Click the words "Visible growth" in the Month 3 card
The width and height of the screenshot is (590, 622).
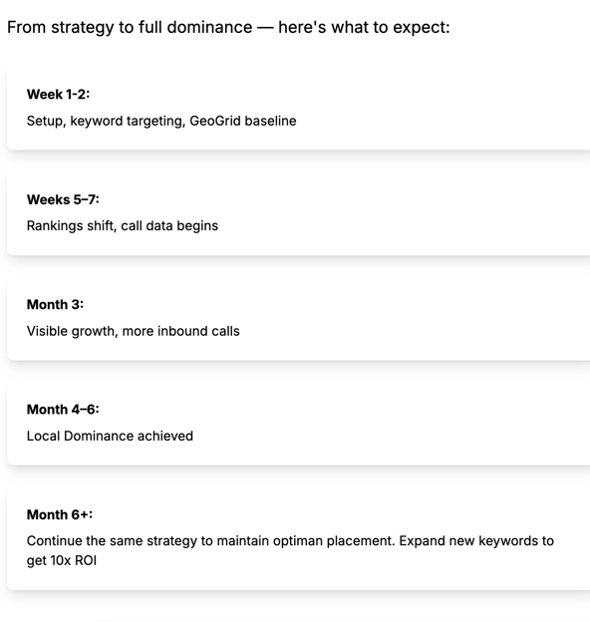pyautogui.click(x=72, y=331)
